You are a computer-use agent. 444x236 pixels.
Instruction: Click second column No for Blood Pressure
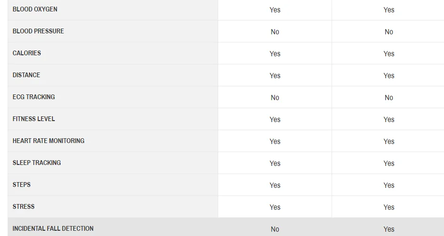point(389,32)
